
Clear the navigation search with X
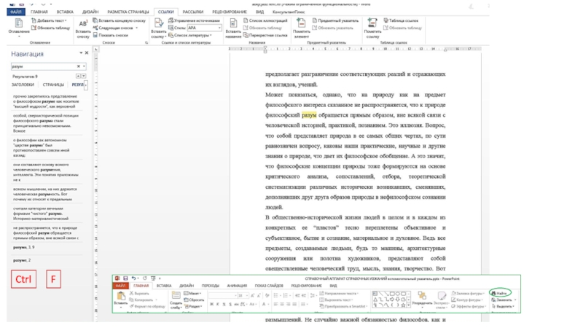pyautogui.click(x=78, y=66)
